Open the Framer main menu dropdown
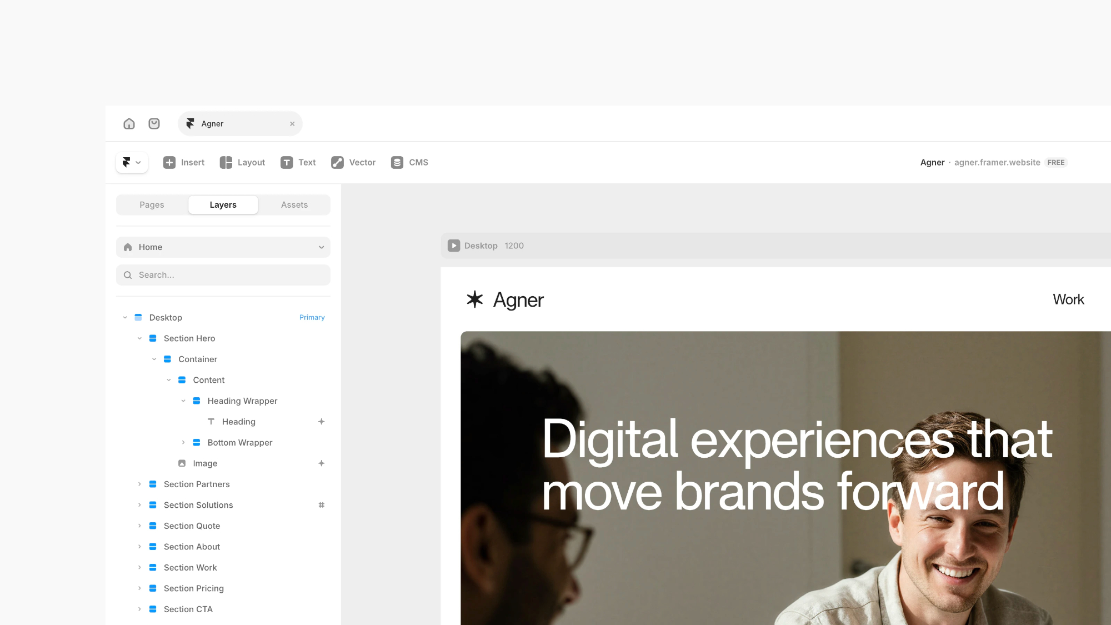The height and width of the screenshot is (625, 1111). tap(132, 162)
